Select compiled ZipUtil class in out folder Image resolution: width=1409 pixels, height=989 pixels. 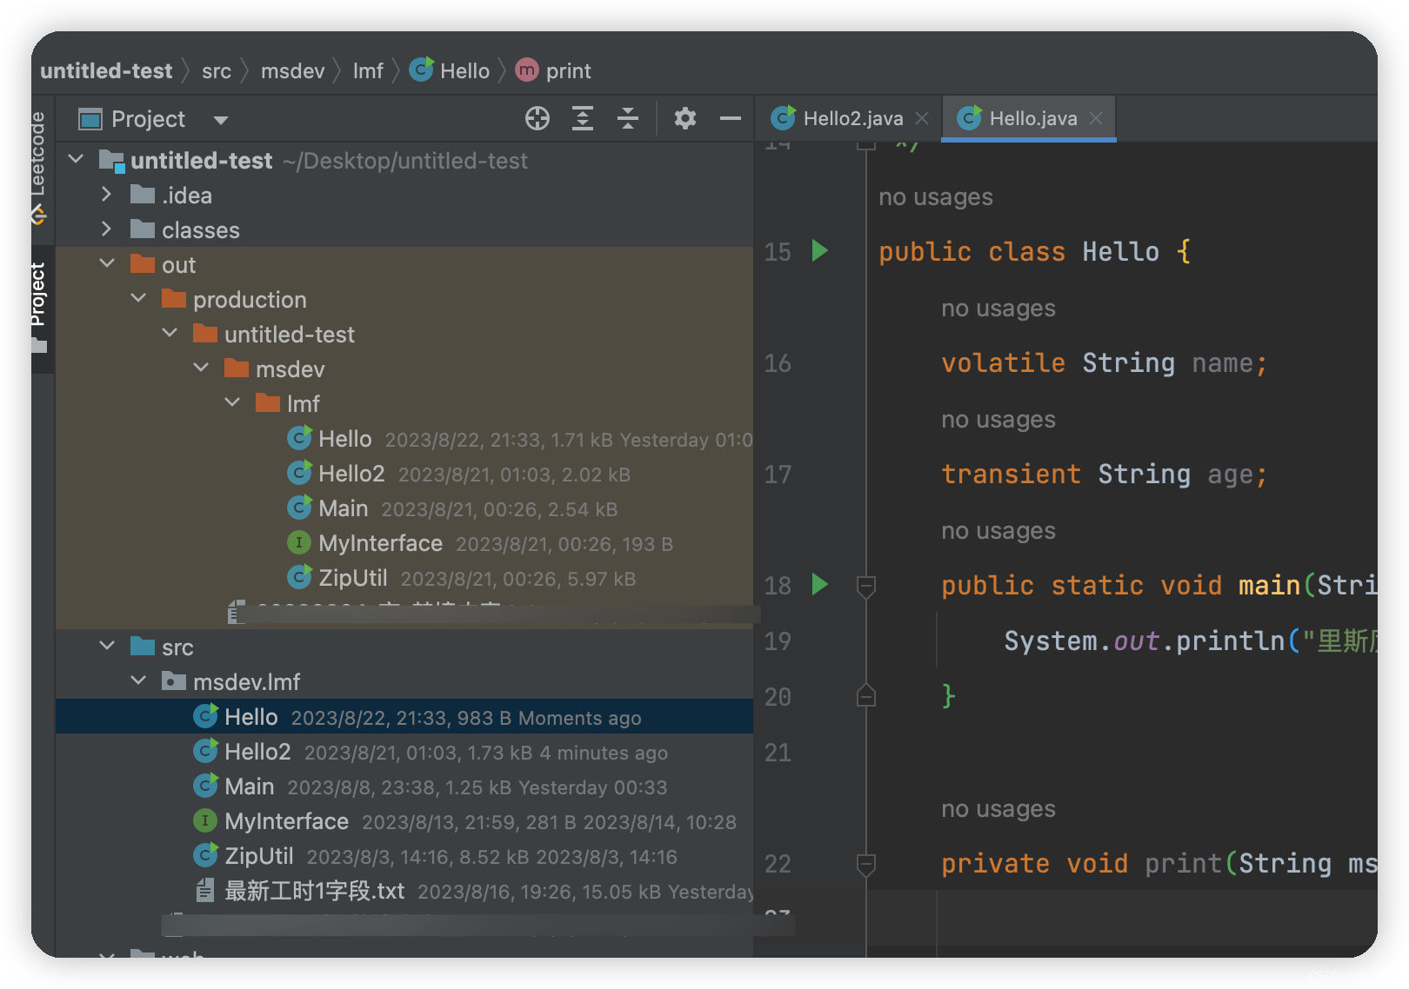coord(404,578)
